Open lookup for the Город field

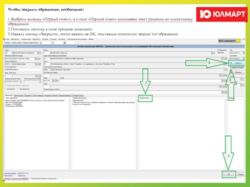[x=53, y=81]
